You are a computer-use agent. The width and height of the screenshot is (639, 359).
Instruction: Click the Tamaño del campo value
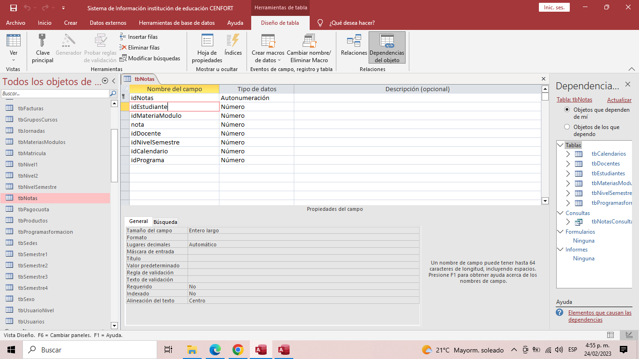coord(303,230)
